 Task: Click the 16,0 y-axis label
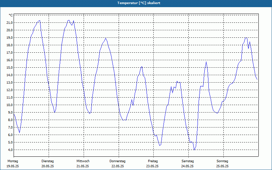pos(10,60)
